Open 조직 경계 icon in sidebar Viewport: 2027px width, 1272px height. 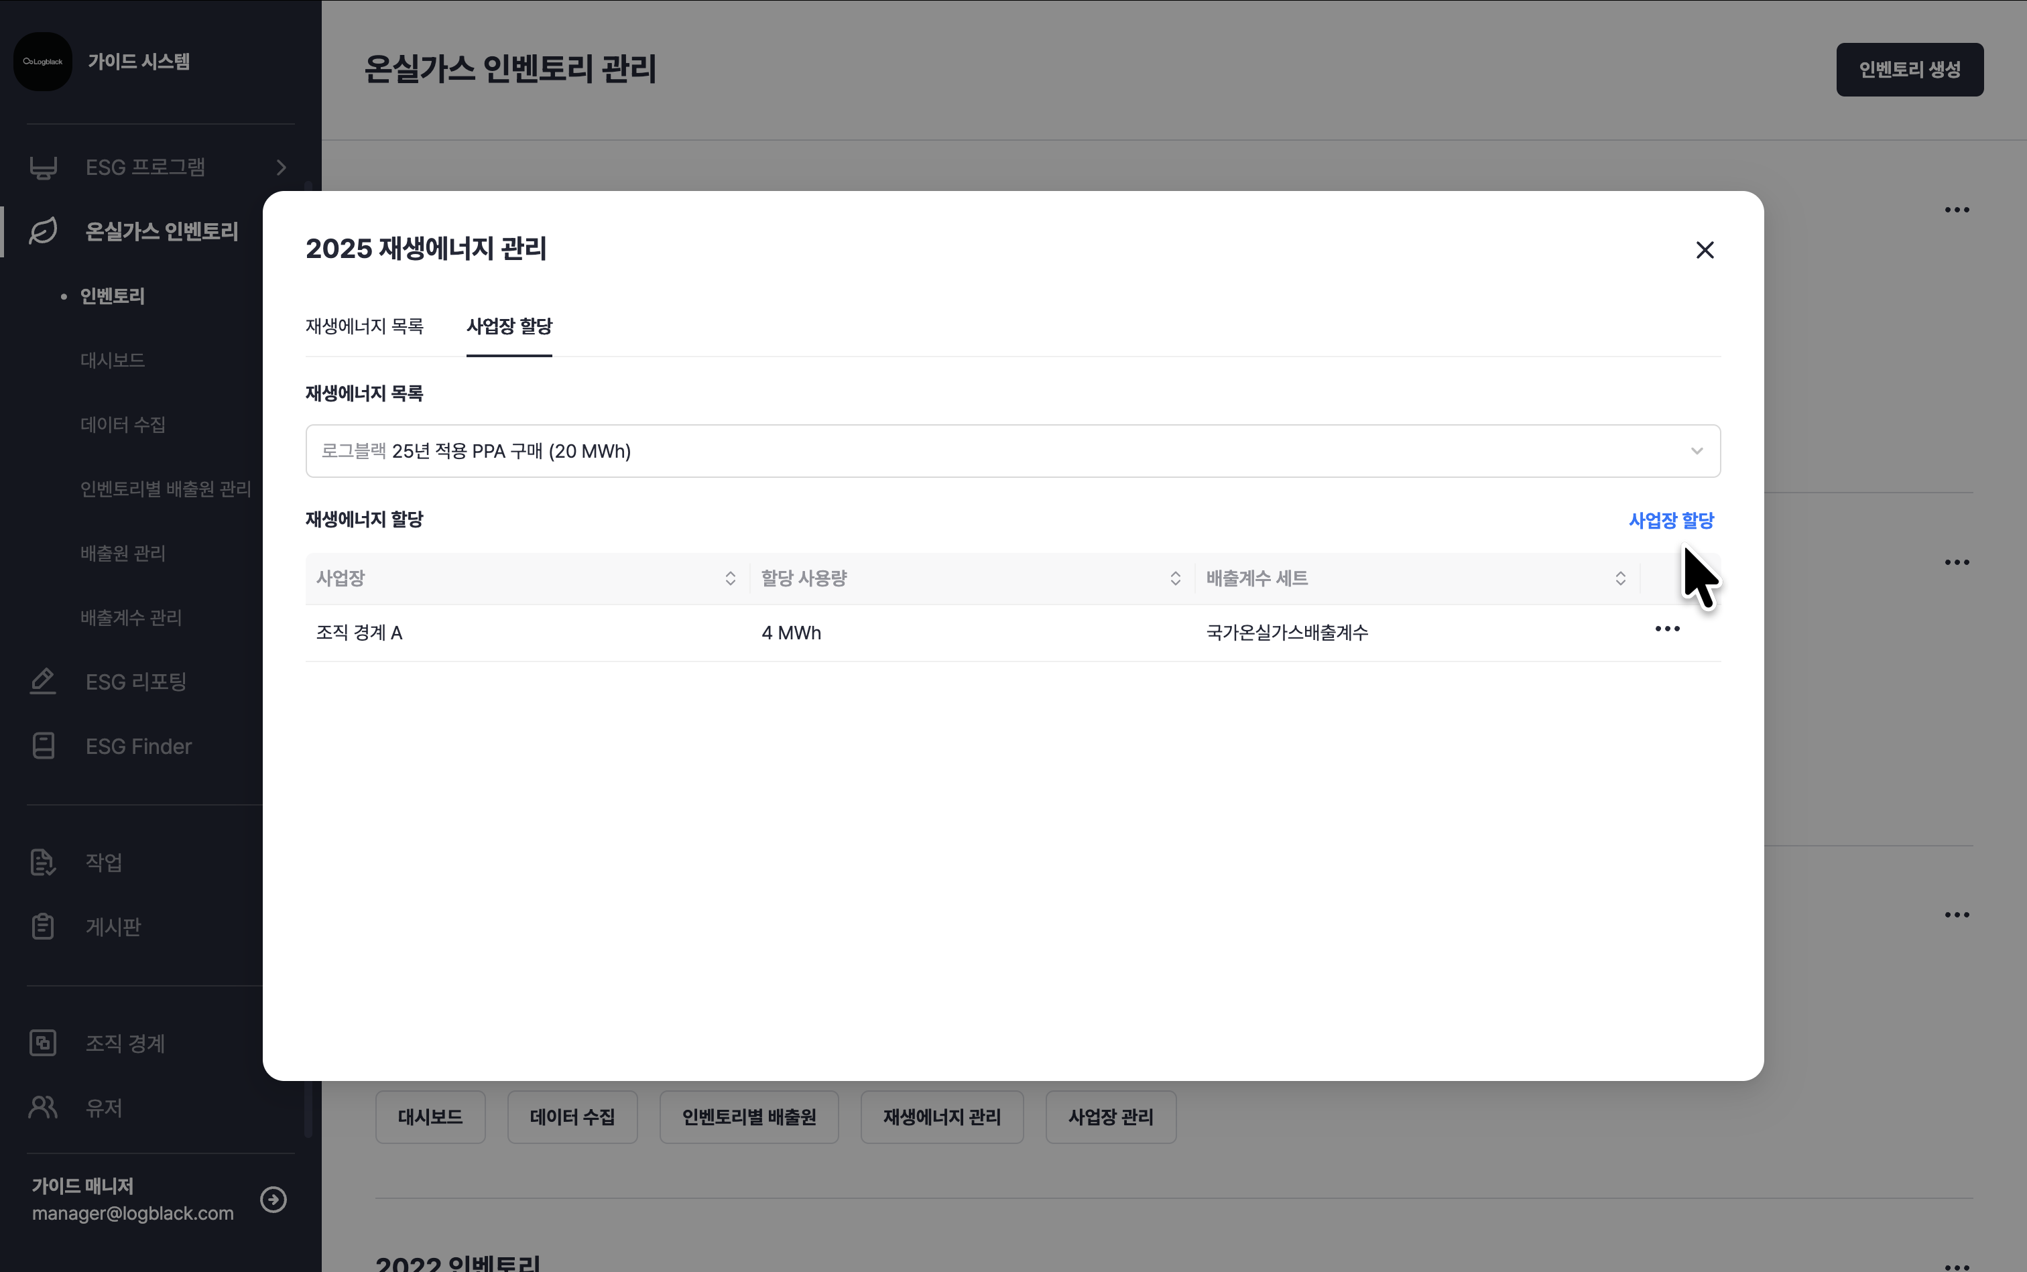(43, 1043)
